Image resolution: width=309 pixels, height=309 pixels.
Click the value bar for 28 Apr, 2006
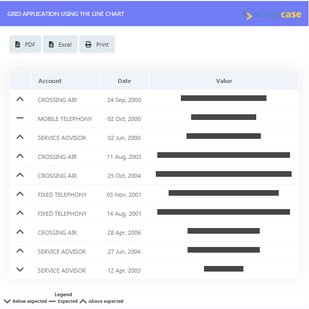[x=223, y=231]
